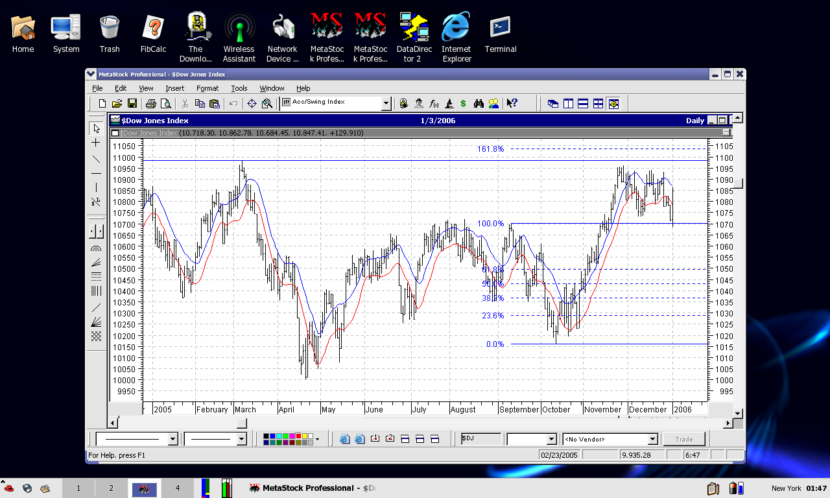This screenshot has width=830, height=498.
Task: Open the Edit menu
Action: pos(121,88)
